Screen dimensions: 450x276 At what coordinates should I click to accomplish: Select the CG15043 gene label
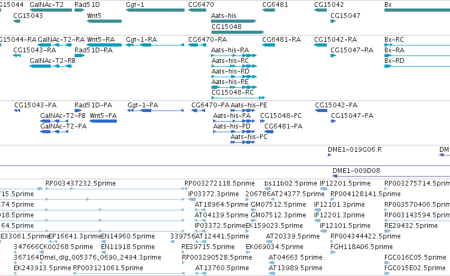(x=28, y=15)
